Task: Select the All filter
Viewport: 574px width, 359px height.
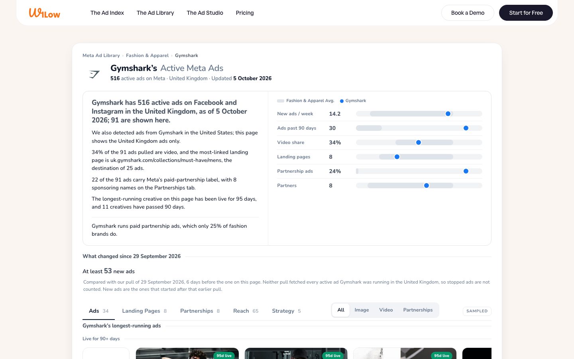Action: 341,310
